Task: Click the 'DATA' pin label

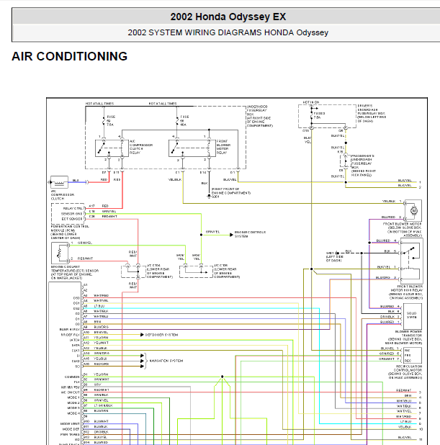Action: [76, 346]
